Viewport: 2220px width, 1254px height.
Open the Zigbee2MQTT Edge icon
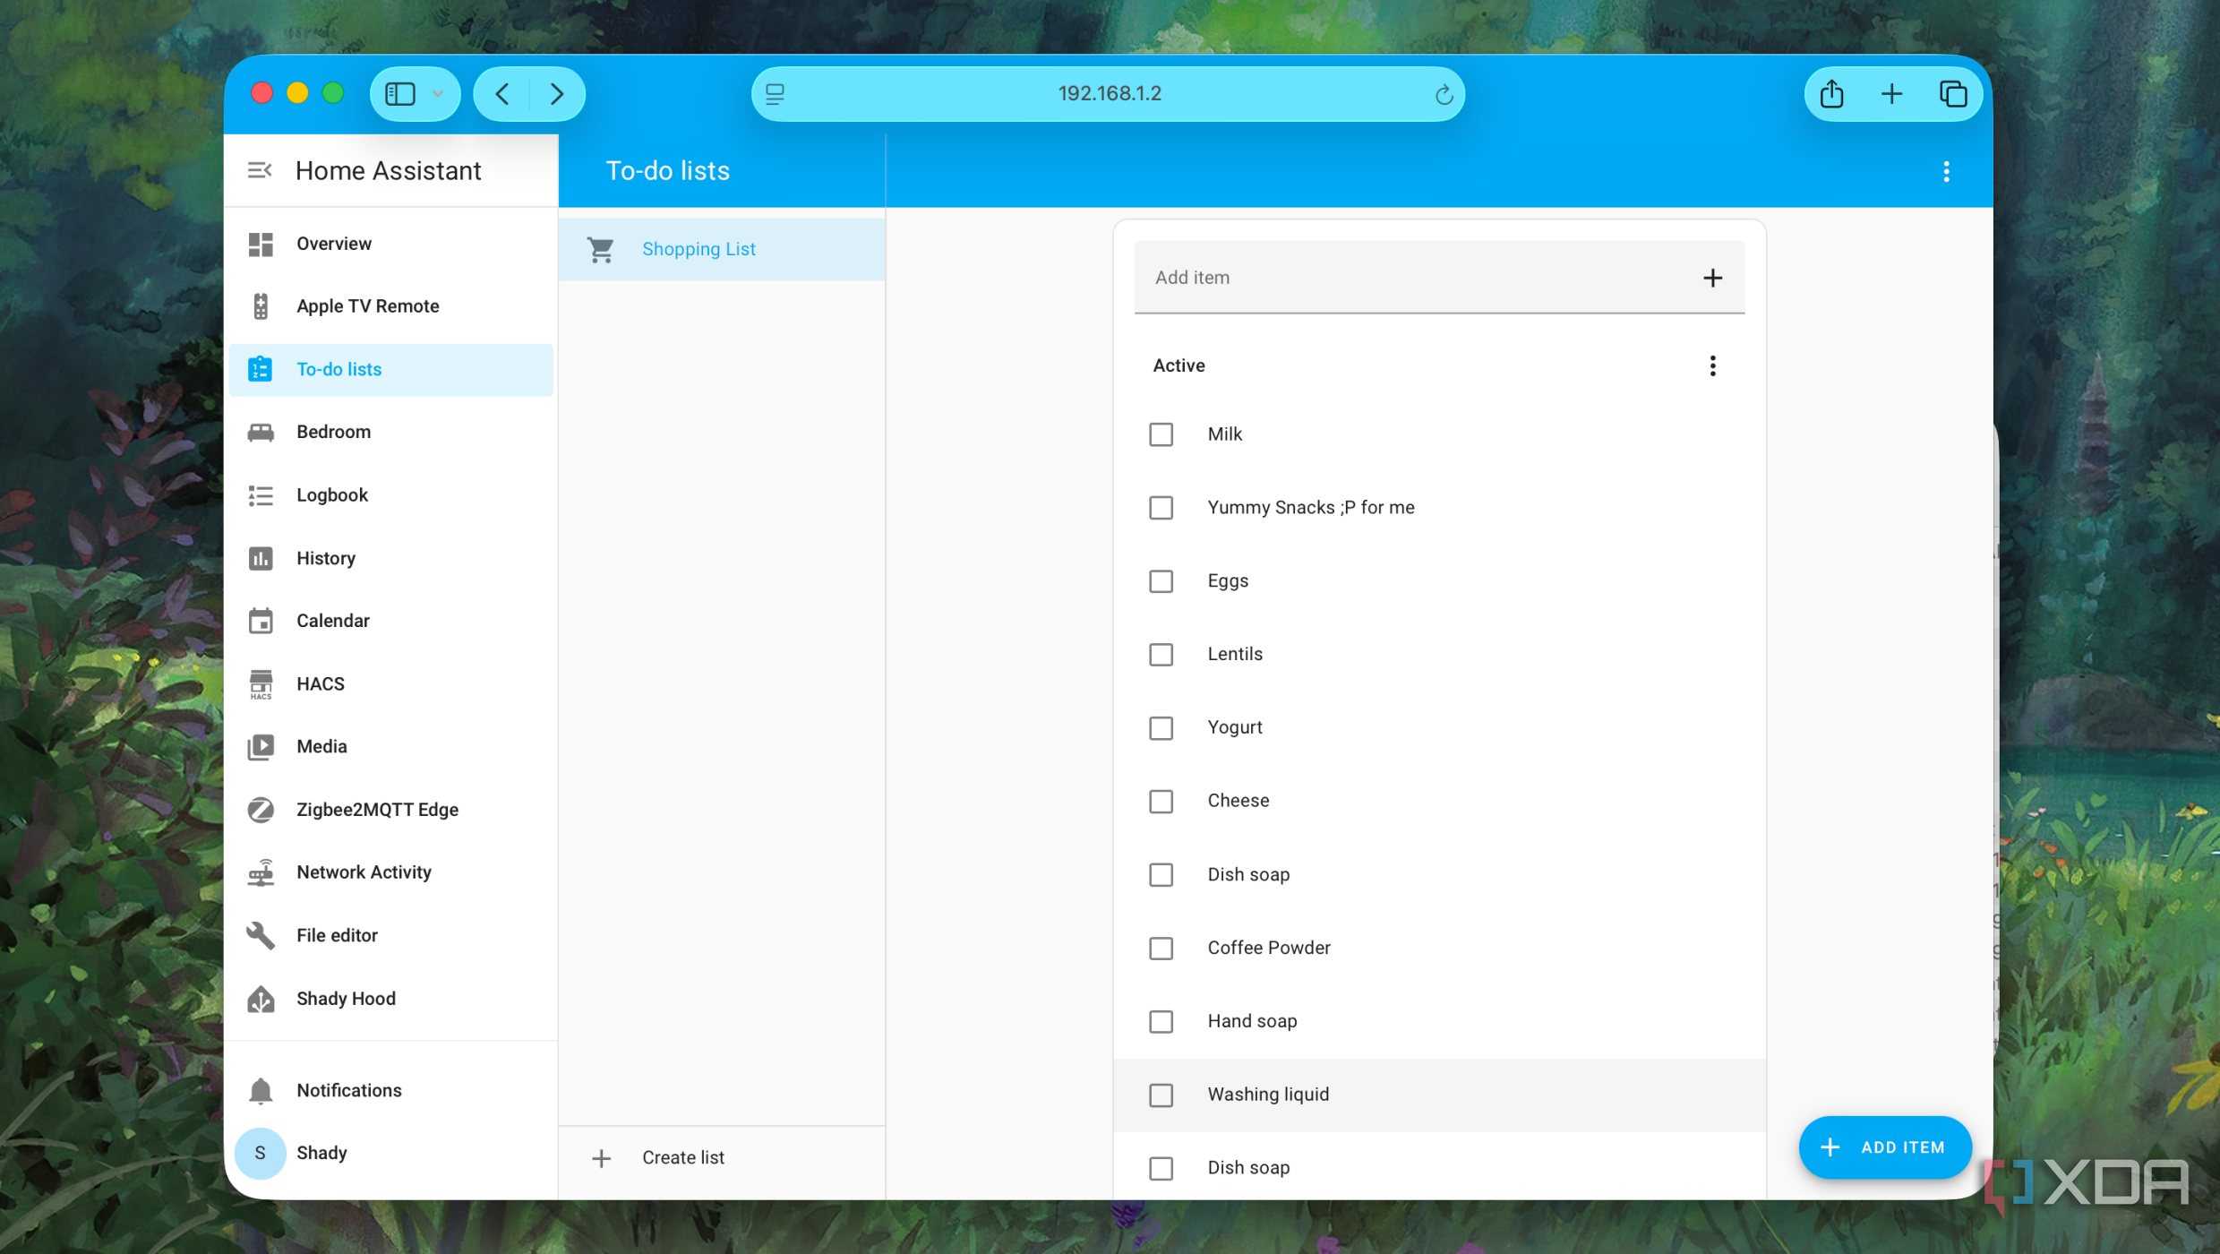[261, 810]
